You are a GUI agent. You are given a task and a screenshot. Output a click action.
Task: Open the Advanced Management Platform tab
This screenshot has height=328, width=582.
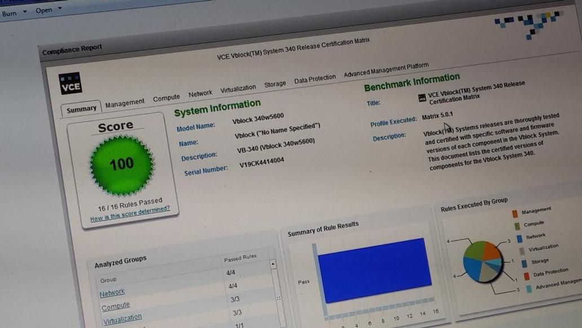click(x=386, y=69)
